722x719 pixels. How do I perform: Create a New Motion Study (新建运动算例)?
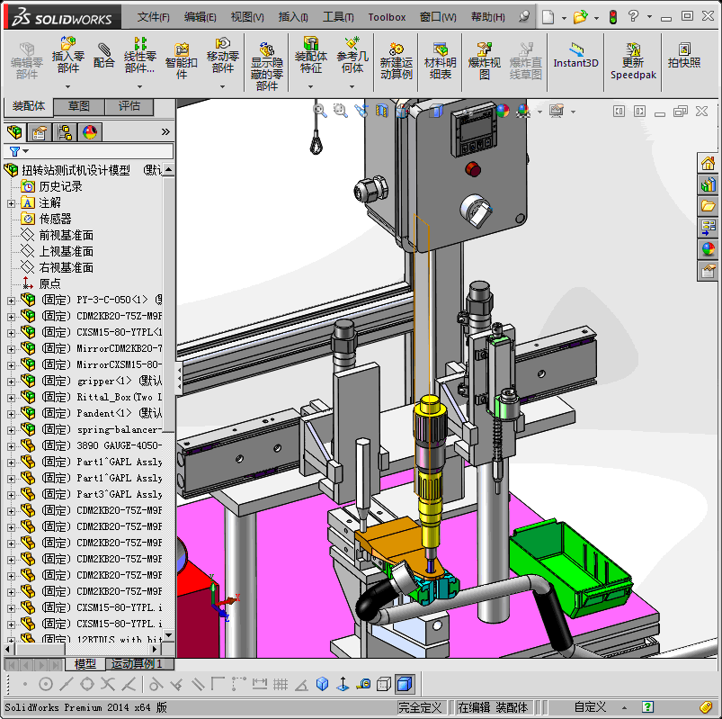(396, 61)
